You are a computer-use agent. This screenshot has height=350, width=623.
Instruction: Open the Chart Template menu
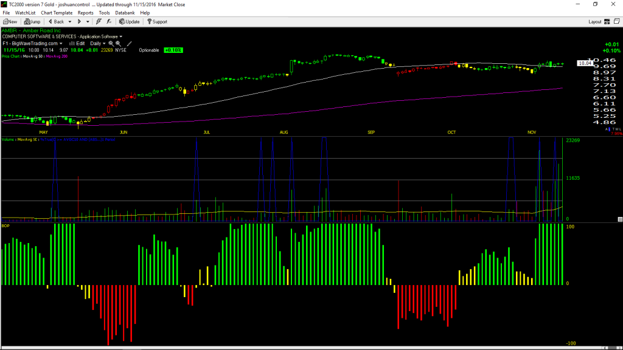(57, 13)
